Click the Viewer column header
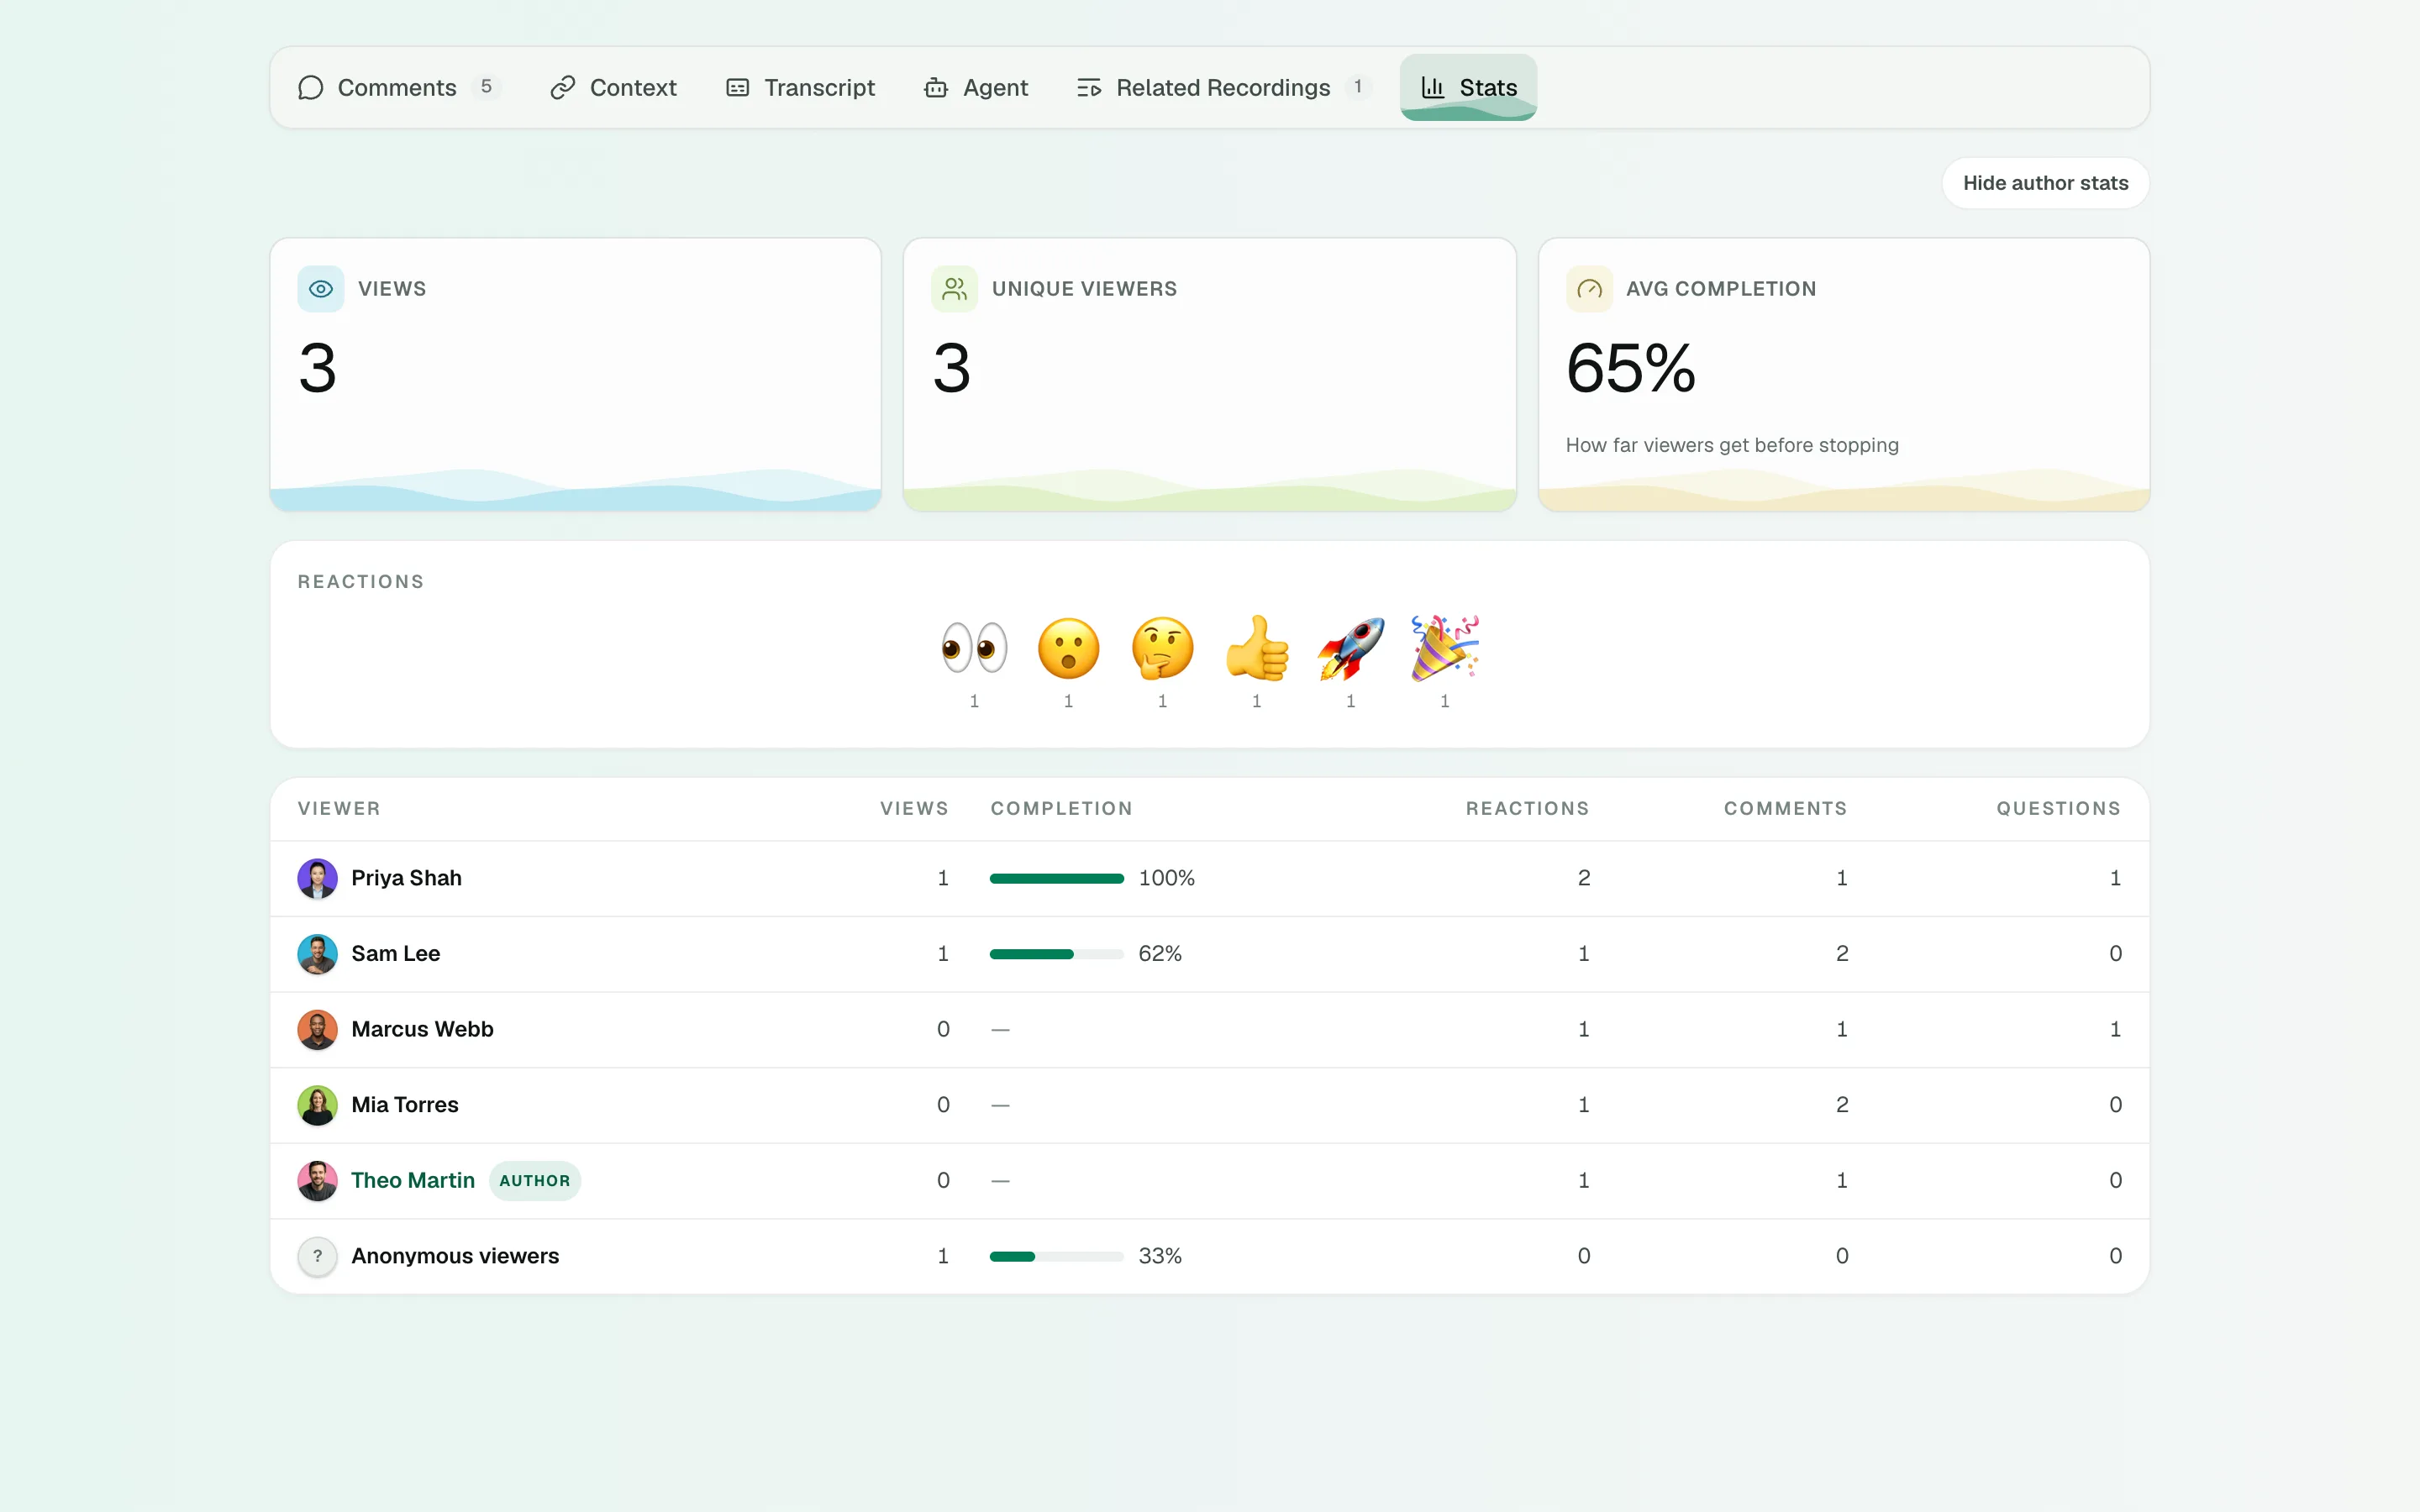Screen dimensions: 2420x1512 (x=339, y=808)
